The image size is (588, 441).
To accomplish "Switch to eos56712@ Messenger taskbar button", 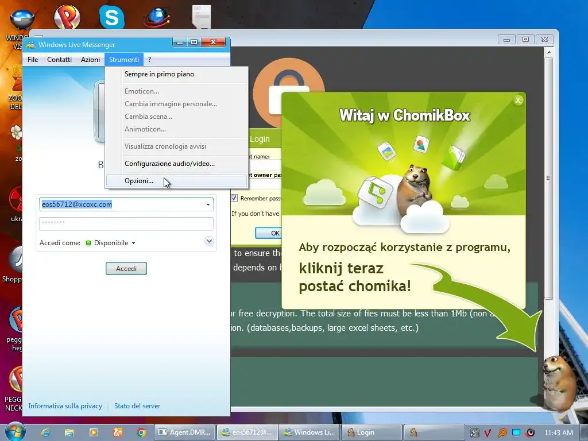I will click(247, 432).
